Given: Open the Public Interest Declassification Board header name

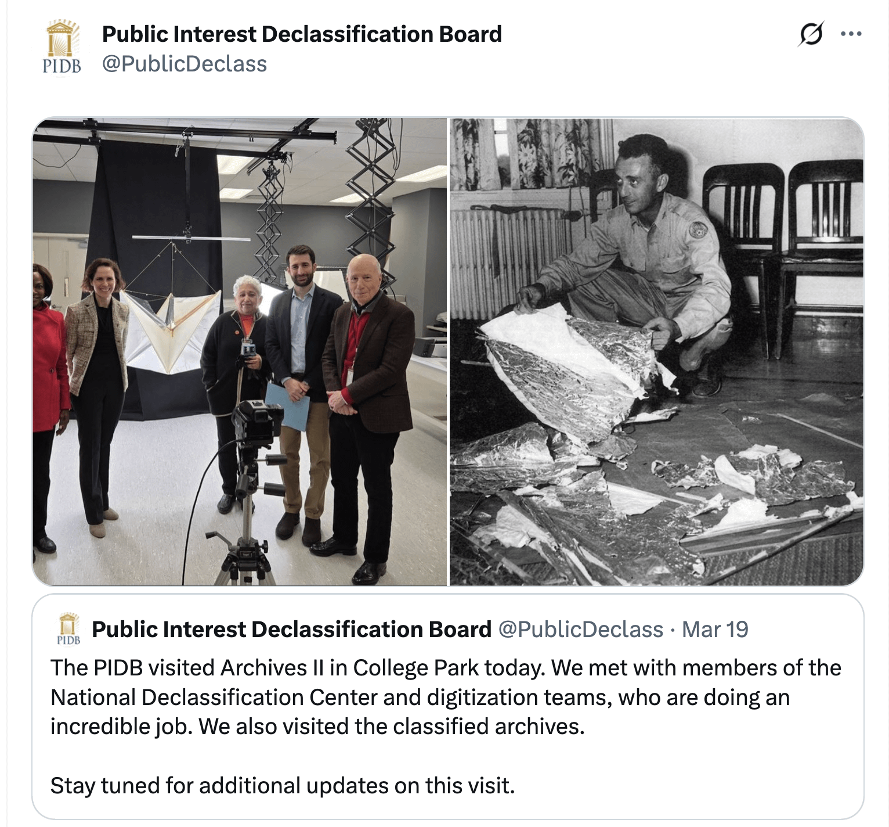Looking at the screenshot, I should point(302,34).
